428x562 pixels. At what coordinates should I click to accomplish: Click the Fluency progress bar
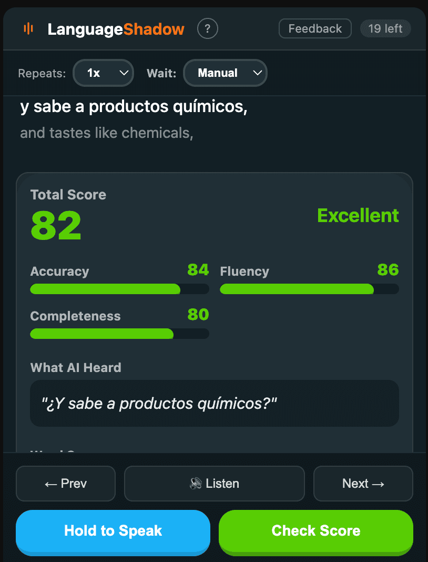pos(310,289)
